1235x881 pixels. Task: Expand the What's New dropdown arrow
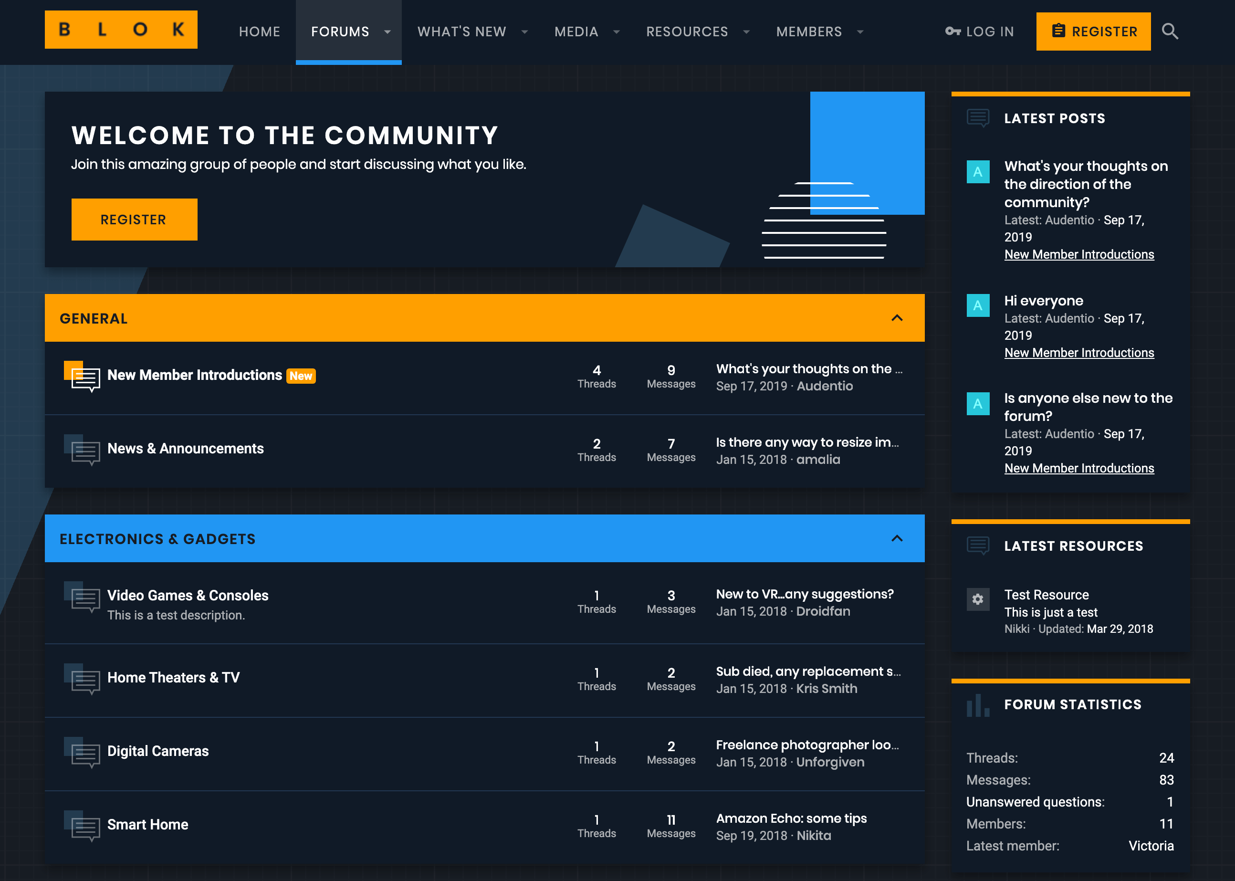[524, 32]
